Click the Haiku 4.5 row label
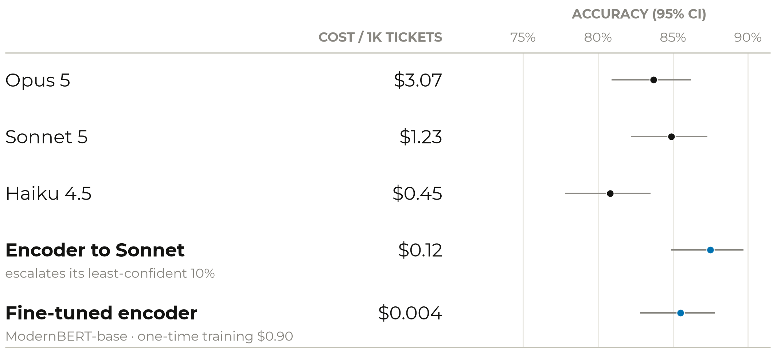This screenshot has height=354, width=773. [48, 193]
